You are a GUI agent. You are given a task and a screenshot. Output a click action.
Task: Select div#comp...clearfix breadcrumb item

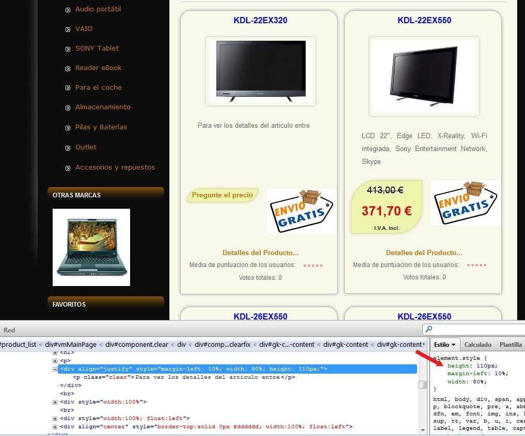[222, 344]
